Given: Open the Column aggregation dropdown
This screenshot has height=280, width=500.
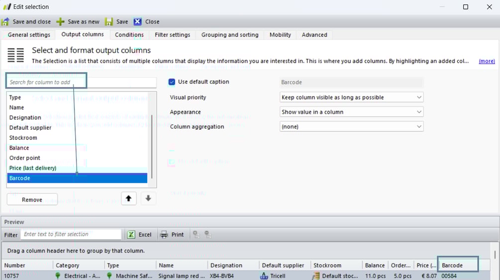Looking at the screenshot, I should click(x=351, y=127).
